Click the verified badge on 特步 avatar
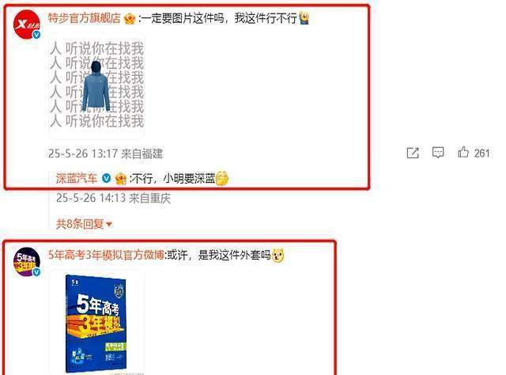The image size is (506, 375). pos(36,35)
